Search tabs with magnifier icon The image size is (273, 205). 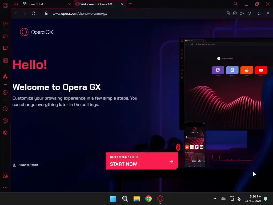click(235, 4)
